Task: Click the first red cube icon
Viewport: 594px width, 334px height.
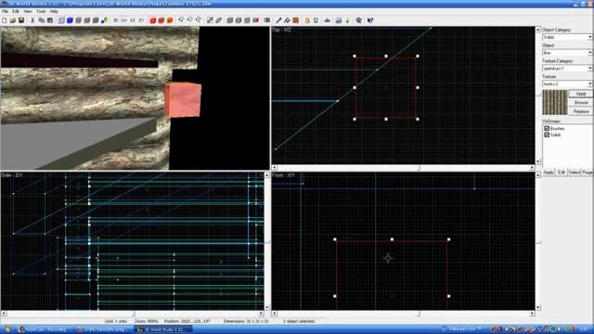Action: pyautogui.click(x=153, y=20)
